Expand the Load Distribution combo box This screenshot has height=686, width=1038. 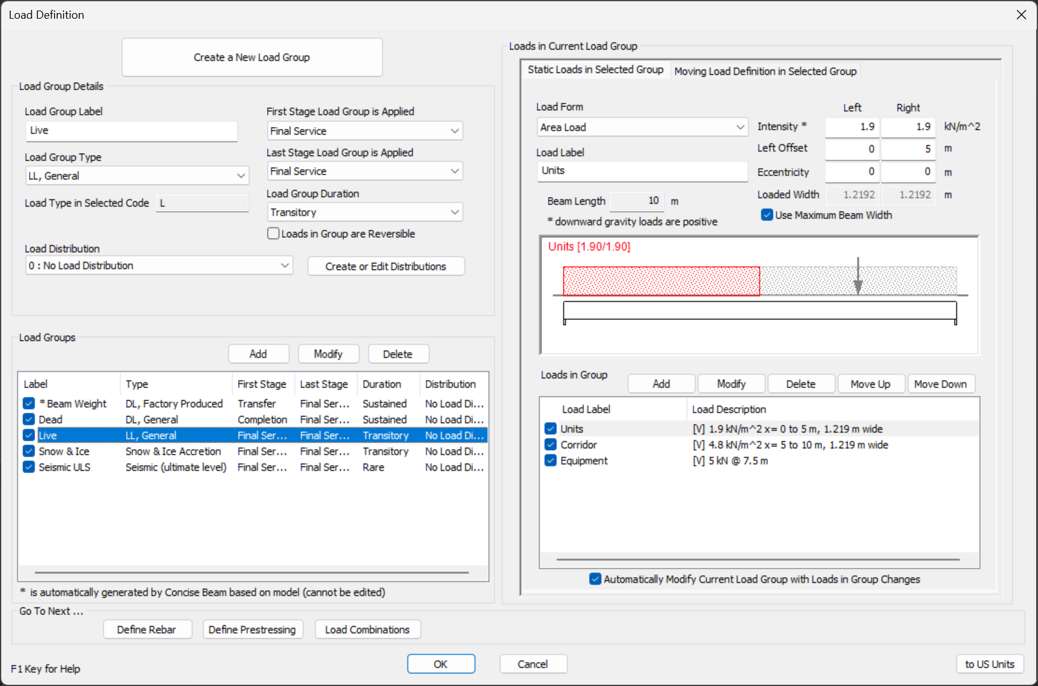(x=159, y=266)
